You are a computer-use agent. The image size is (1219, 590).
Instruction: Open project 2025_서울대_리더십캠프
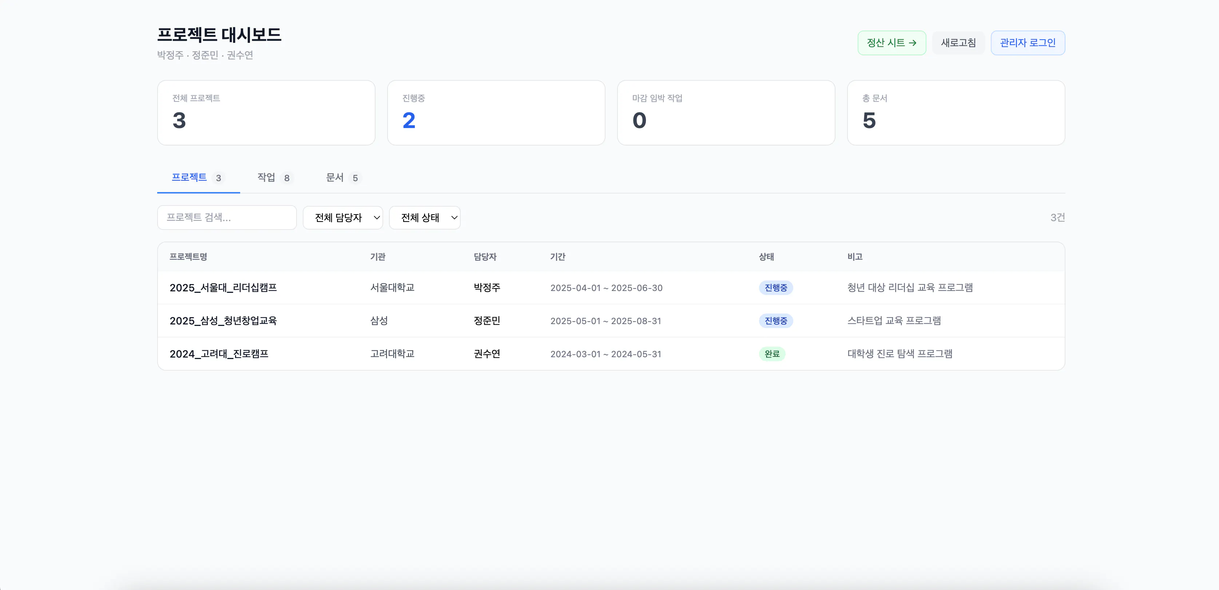click(223, 288)
